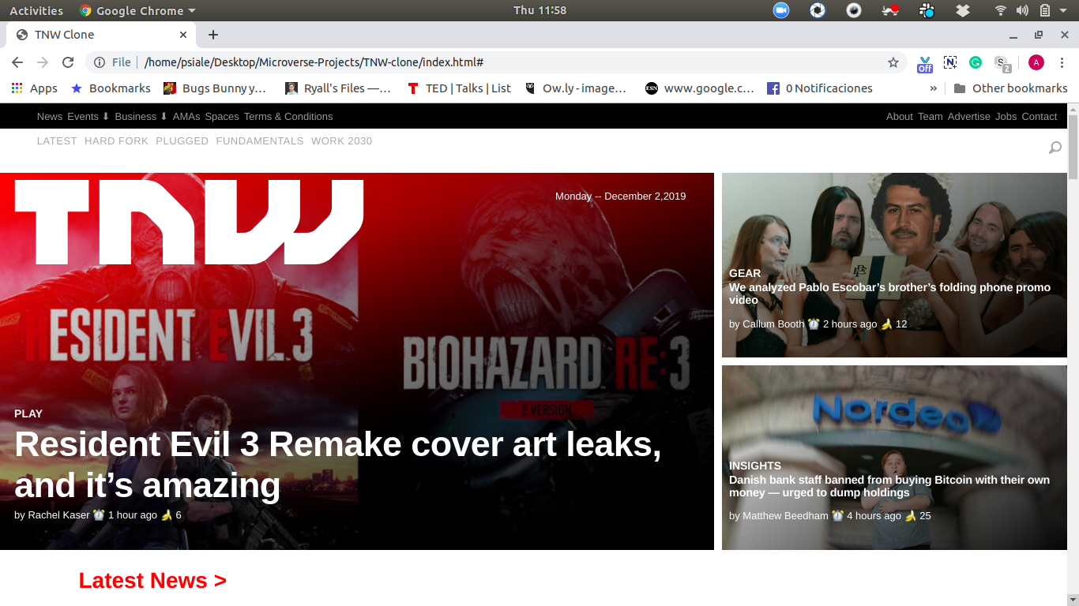Open the 0 Notificaciones Facebook bookmark
This screenshot has height=606, width=1079.
[x=820, y=88]
